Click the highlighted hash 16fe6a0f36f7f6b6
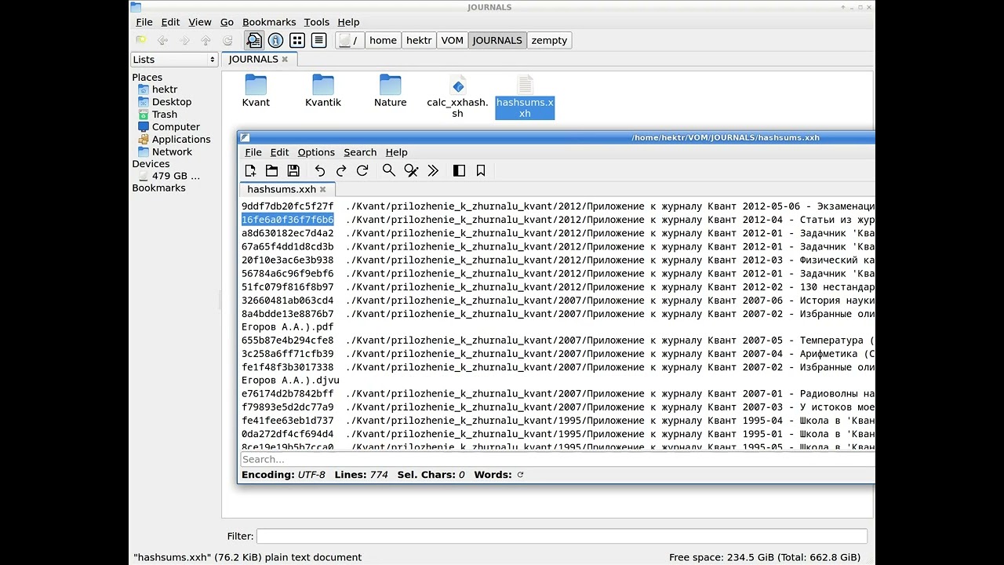The height and width of the screenshot is (565, 1004). (288, 220)
